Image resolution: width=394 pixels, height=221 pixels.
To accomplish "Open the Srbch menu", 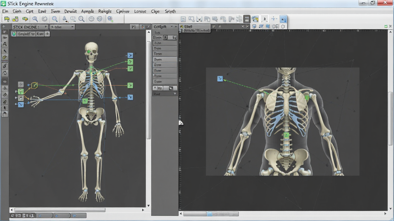I will pos(170,11).
